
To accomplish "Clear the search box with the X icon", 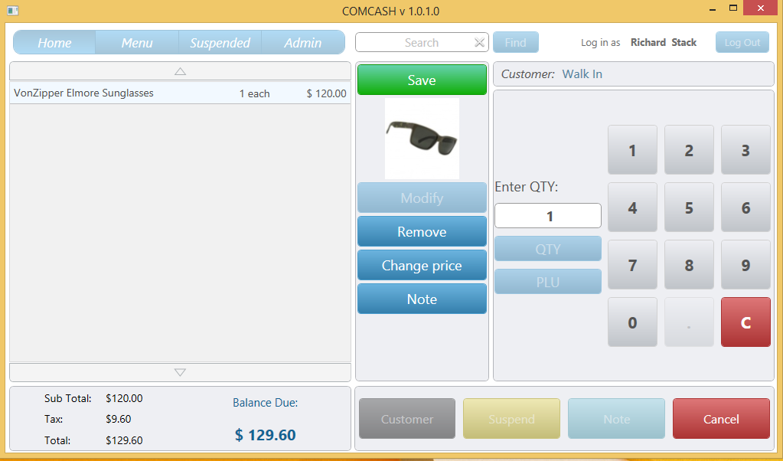I will tap(480, 42).
